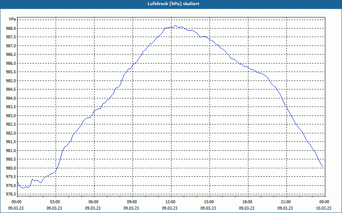Select the 985,0 axis value
This screenshot has height=213, width=342.
point(11,81)
